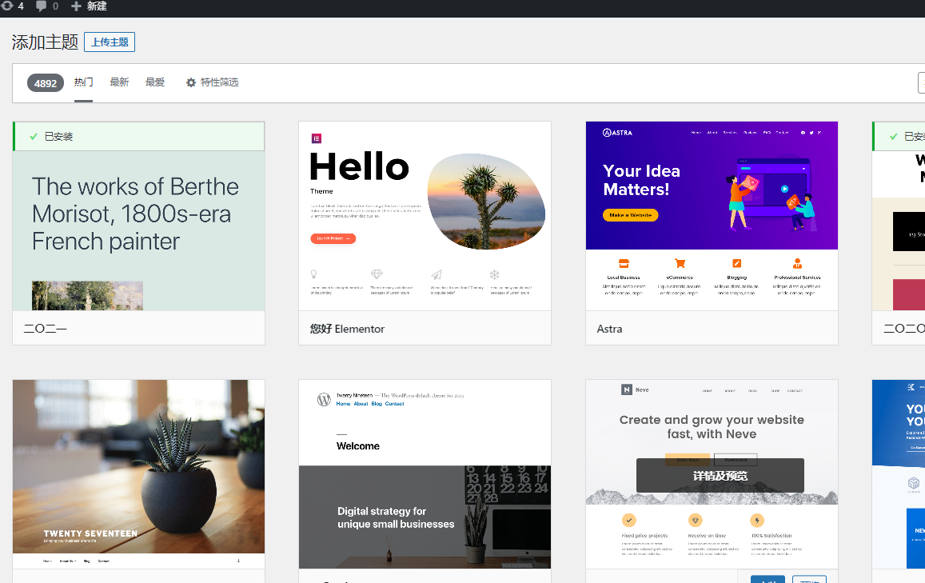Image resolution: width=925 pixels, height=583 pixels.
Task: Open the Twenty Nineteen Welcome theme thumbnail
Action: click(425, 474)
